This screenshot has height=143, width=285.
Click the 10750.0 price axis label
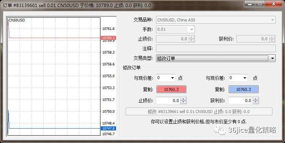pyautogui.click(x=109, y=112)
